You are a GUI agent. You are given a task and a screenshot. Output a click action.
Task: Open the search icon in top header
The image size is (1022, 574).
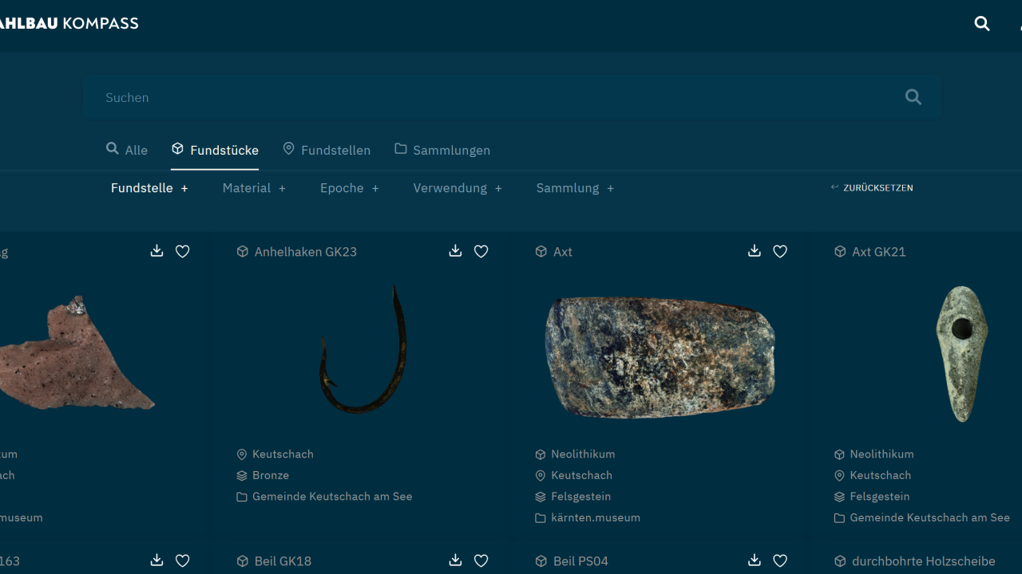982,24
